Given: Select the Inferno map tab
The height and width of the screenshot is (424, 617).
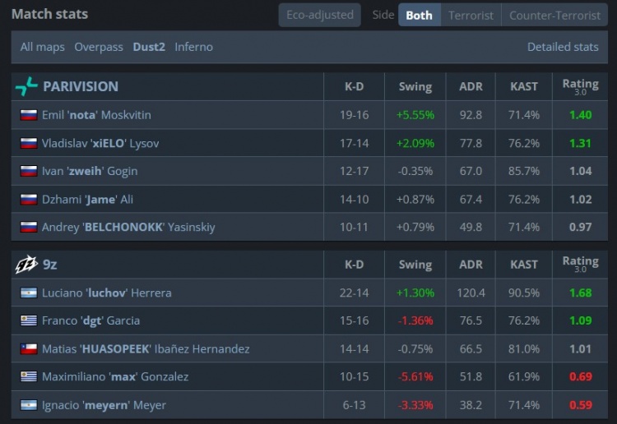Looking at the screenshot, I should [193, 47].
